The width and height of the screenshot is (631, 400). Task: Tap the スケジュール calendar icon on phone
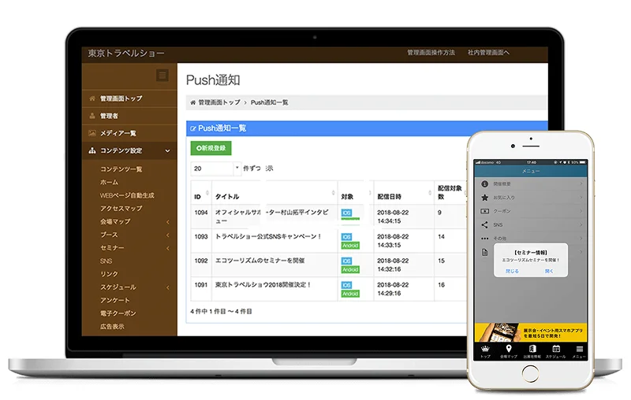tap(556, 350)
